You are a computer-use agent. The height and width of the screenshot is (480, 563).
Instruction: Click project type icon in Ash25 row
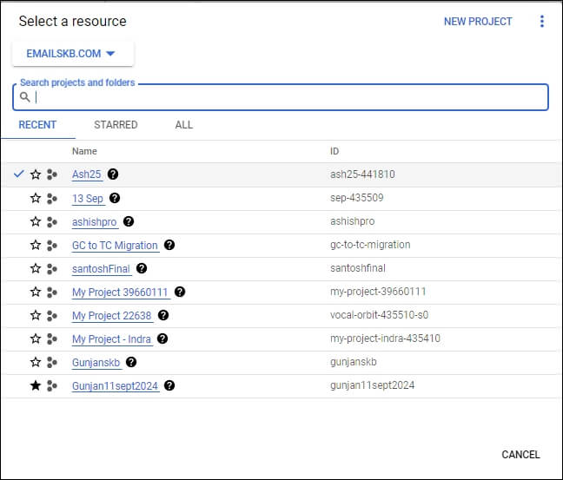click(52, 174)
